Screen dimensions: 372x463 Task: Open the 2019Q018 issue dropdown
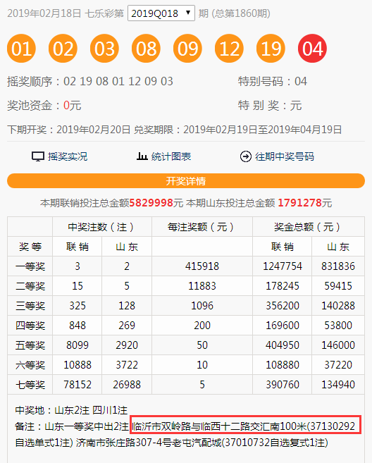161,13
